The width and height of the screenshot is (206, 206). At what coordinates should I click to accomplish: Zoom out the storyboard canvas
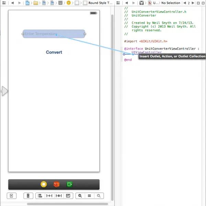click(x=80, y=196)
